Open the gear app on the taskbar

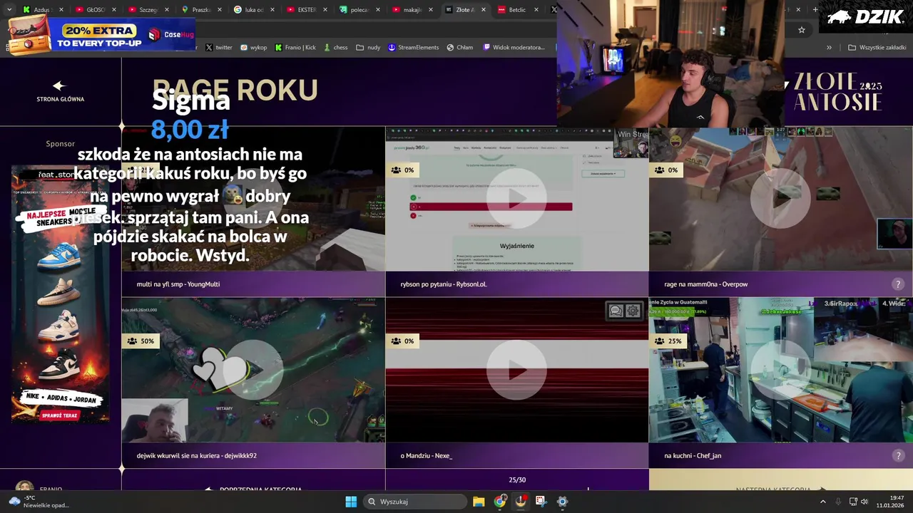tap(562, 502)
